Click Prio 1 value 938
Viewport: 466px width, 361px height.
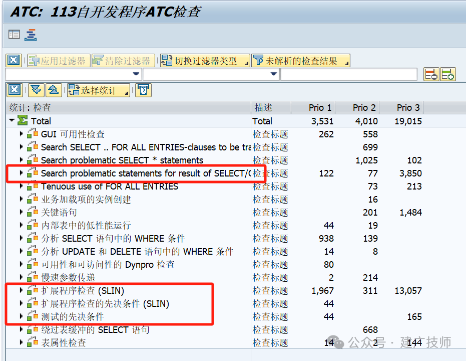[326, 238]
